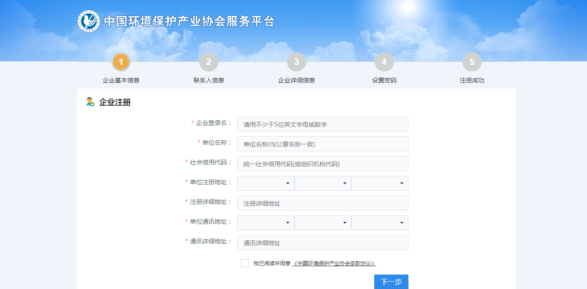Focus the 企业登录名 input field
The width and height of the screenshot is (587, 289).
pyautogui.click(x=323, y=124)
